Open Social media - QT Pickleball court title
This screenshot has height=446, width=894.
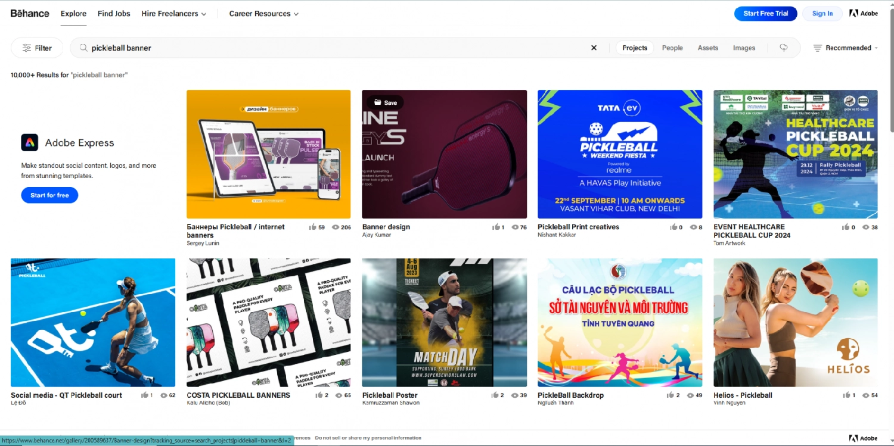[x=66, y=395]
